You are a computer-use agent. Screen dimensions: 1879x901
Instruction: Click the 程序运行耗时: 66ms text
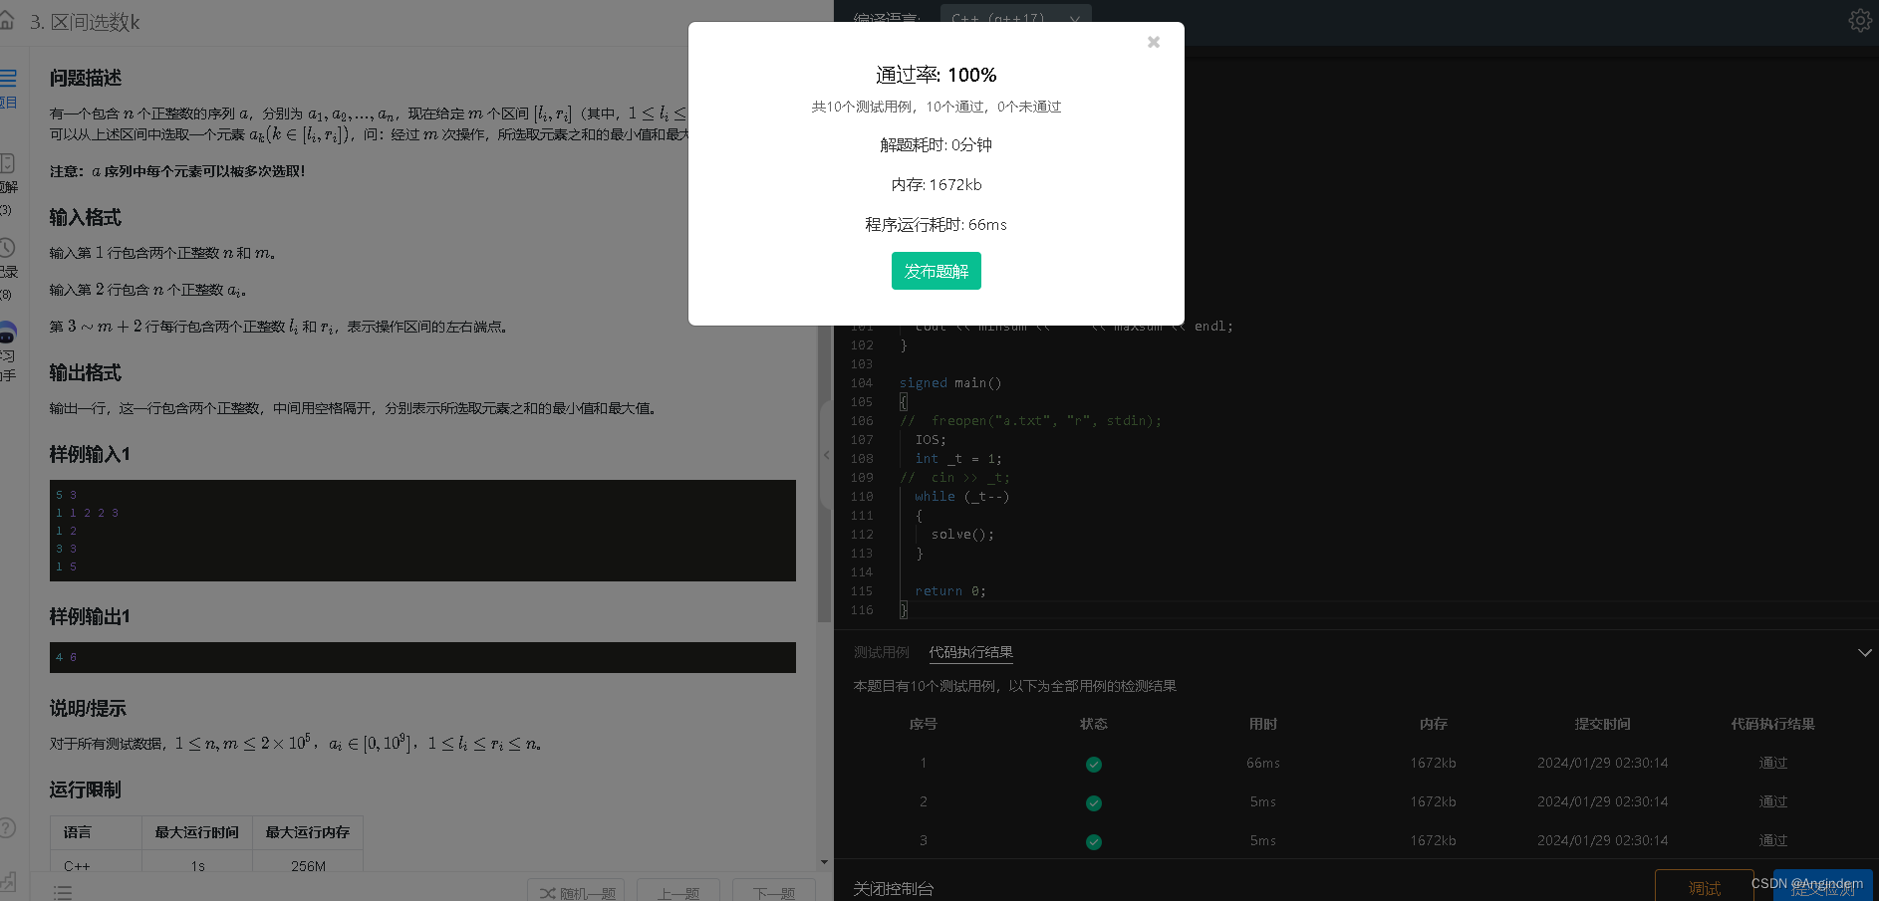point(936,225)
